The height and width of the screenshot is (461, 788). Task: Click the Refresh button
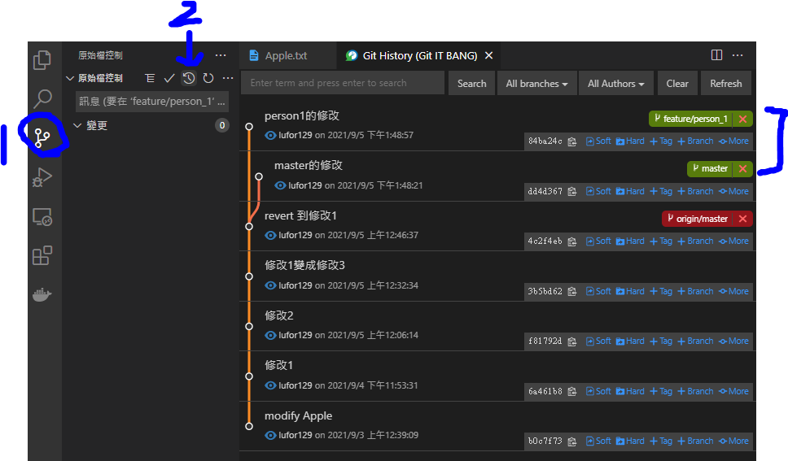pyautogui.click(x=725, y=84)
